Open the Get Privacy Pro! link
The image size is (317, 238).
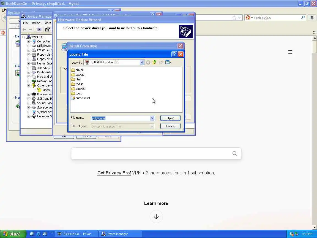pyautogui.click(x=114, y=173)
